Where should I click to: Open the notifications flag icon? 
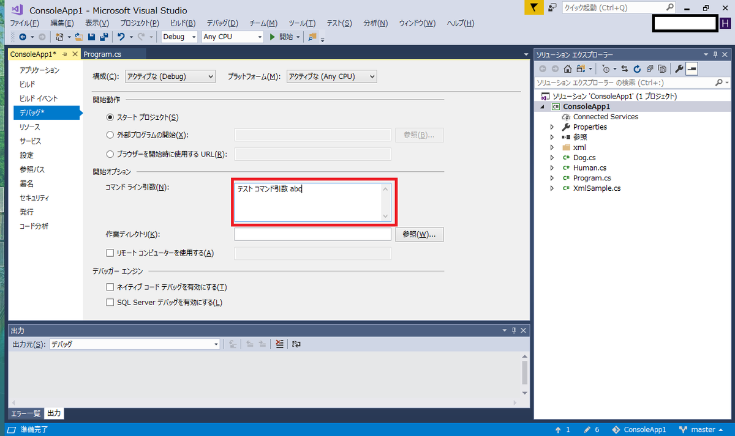[x=535, y=8]
